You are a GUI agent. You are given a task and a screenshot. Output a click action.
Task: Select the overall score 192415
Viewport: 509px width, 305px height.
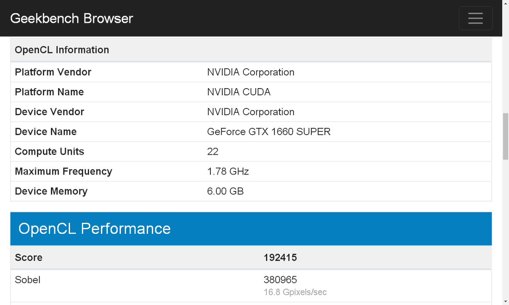pos(280,258)
